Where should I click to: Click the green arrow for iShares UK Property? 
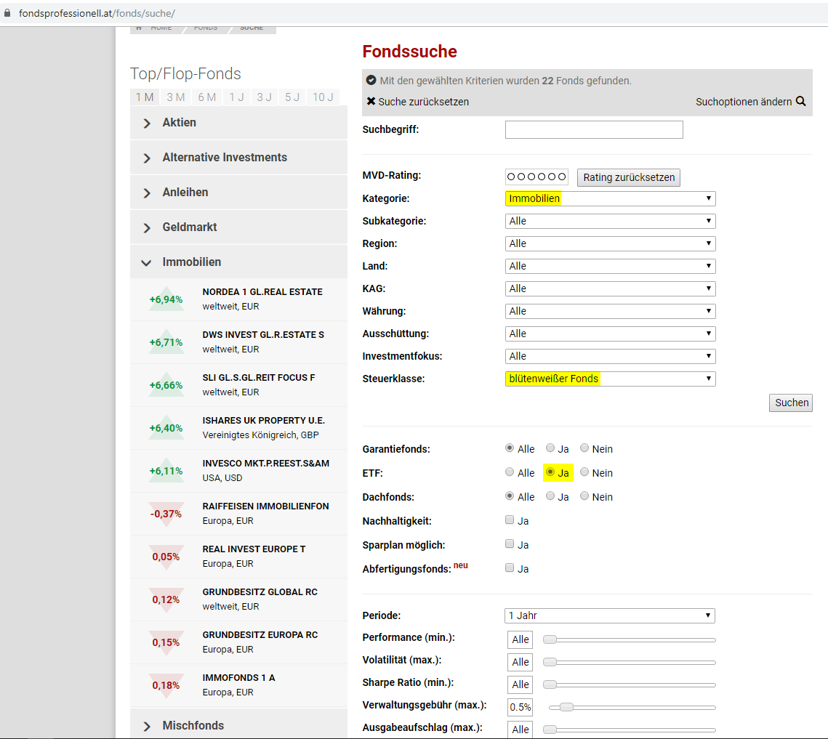click(166, 428)
